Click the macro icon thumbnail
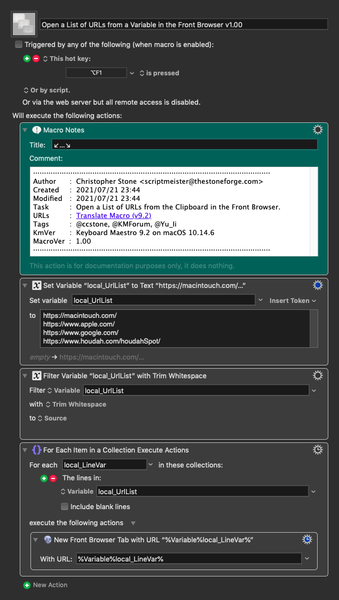 coord(25,25)
